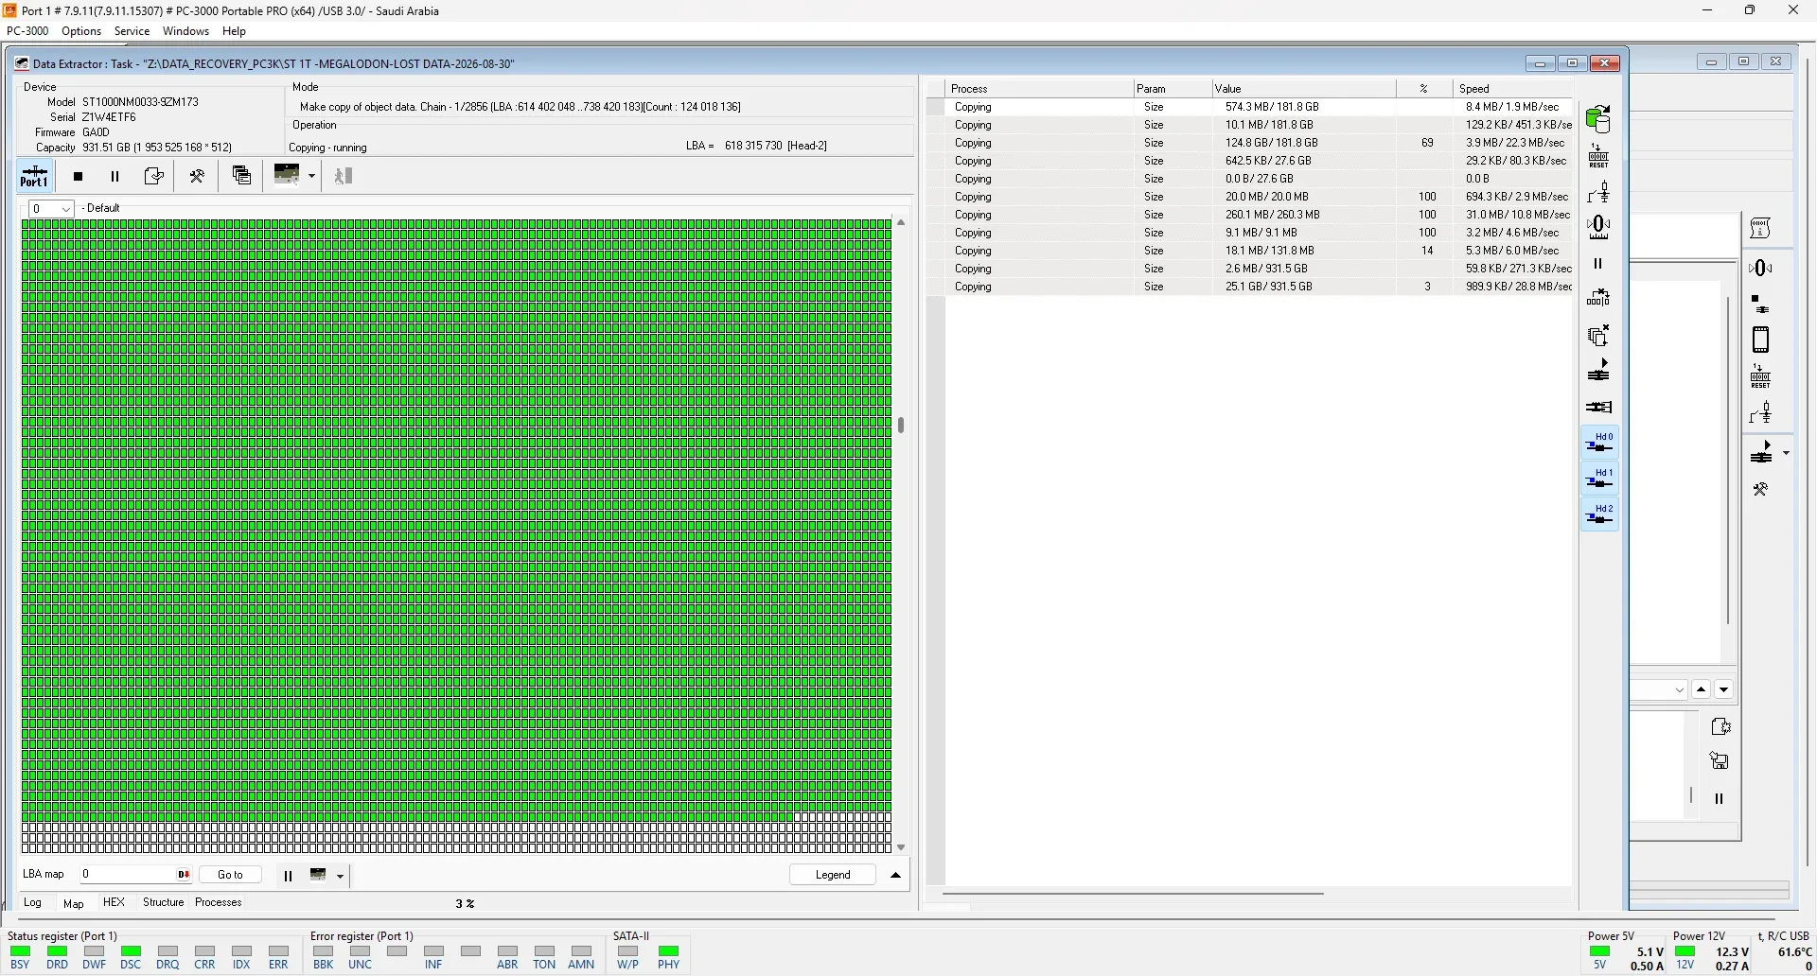Click the green disk copy icon
The width and height of the screenshot is (1817, 976).
[x=1599, y=120]
